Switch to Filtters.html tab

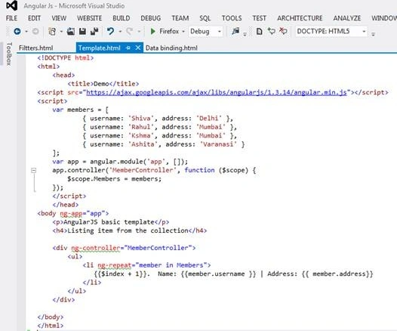coord(35,48)
